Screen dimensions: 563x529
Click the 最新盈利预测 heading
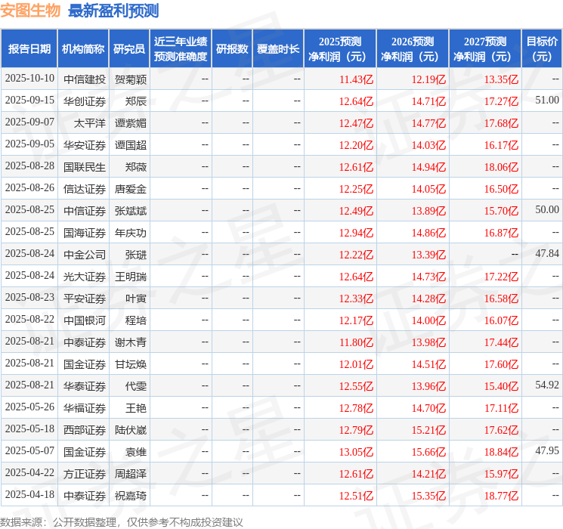(113, 11)
